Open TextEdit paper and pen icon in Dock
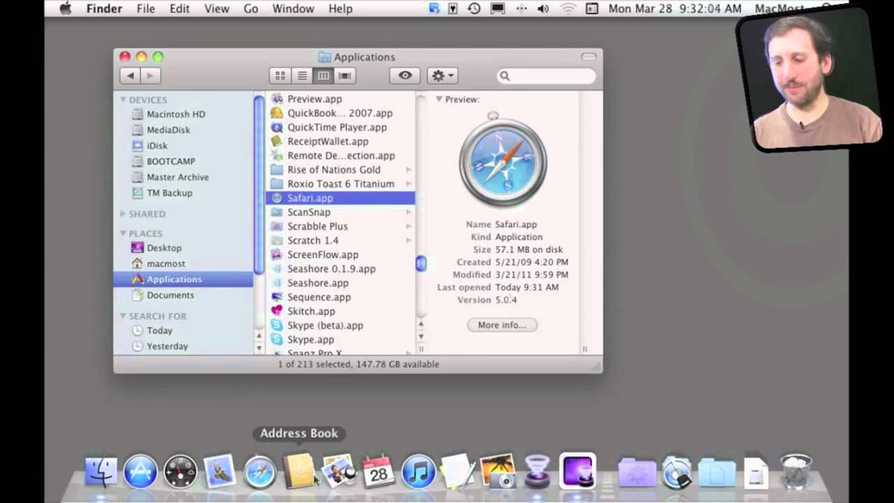Viewport: 894px width, 503px height. coord(457,472)
